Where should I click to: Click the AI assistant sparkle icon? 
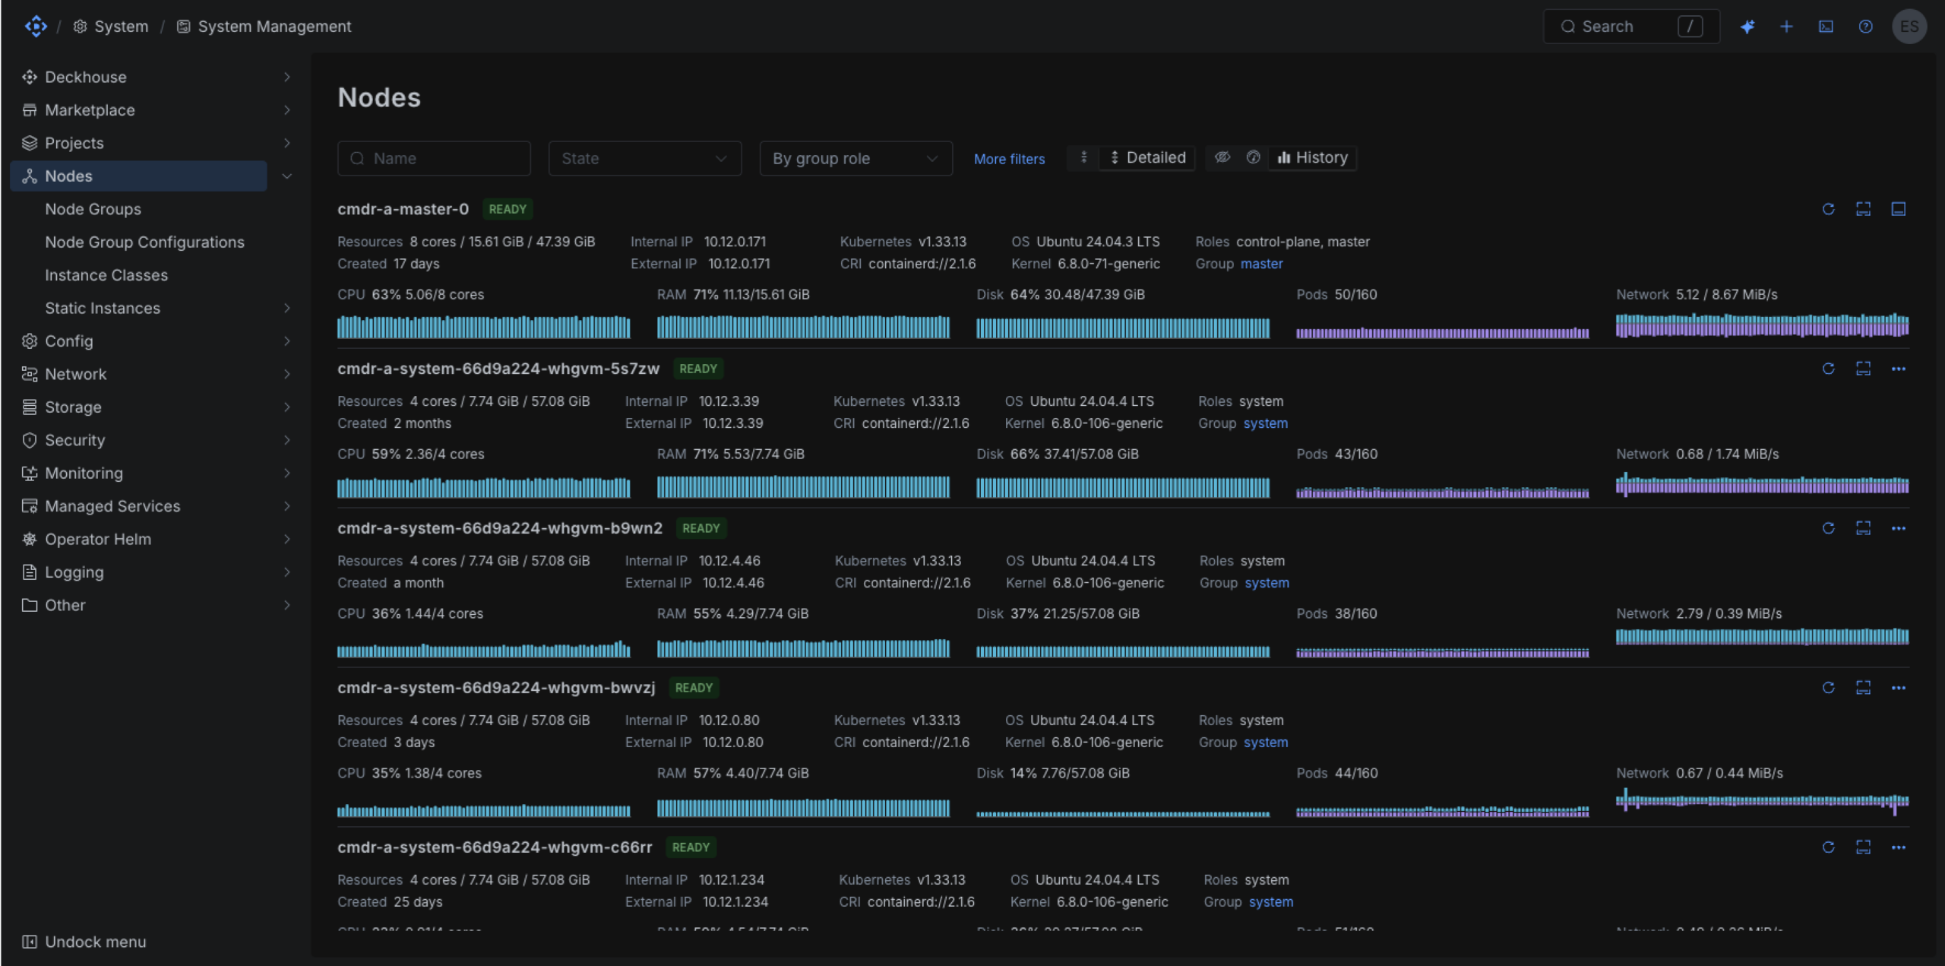tap(1747, 27)
